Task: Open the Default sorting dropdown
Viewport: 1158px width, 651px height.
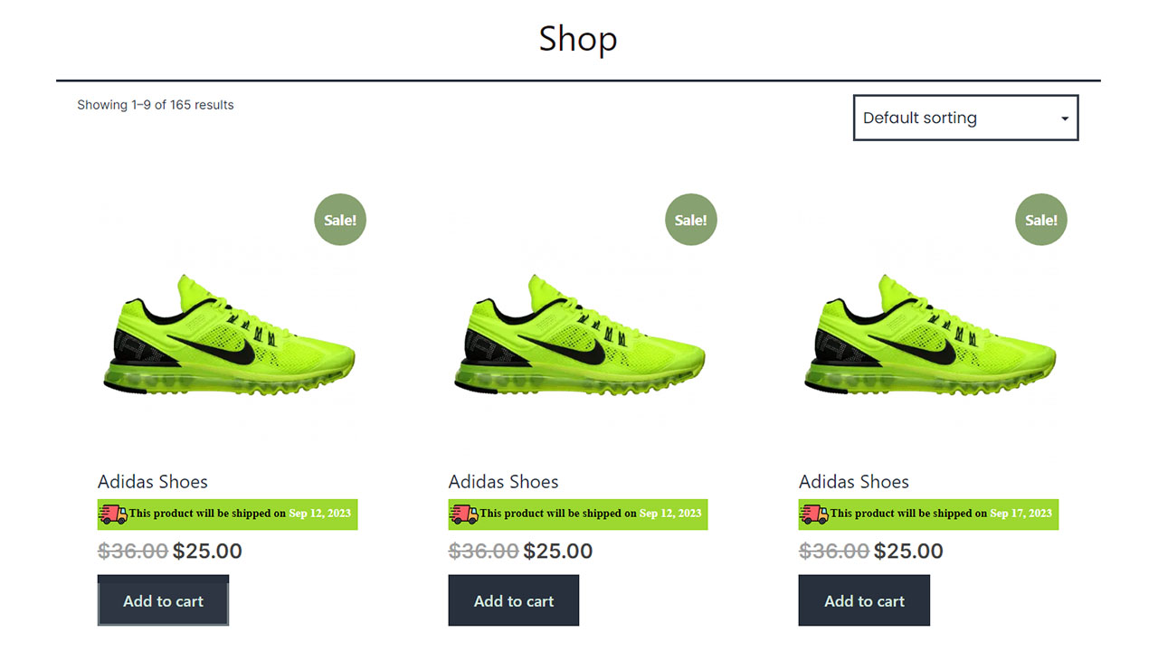Action: point(966,118)
